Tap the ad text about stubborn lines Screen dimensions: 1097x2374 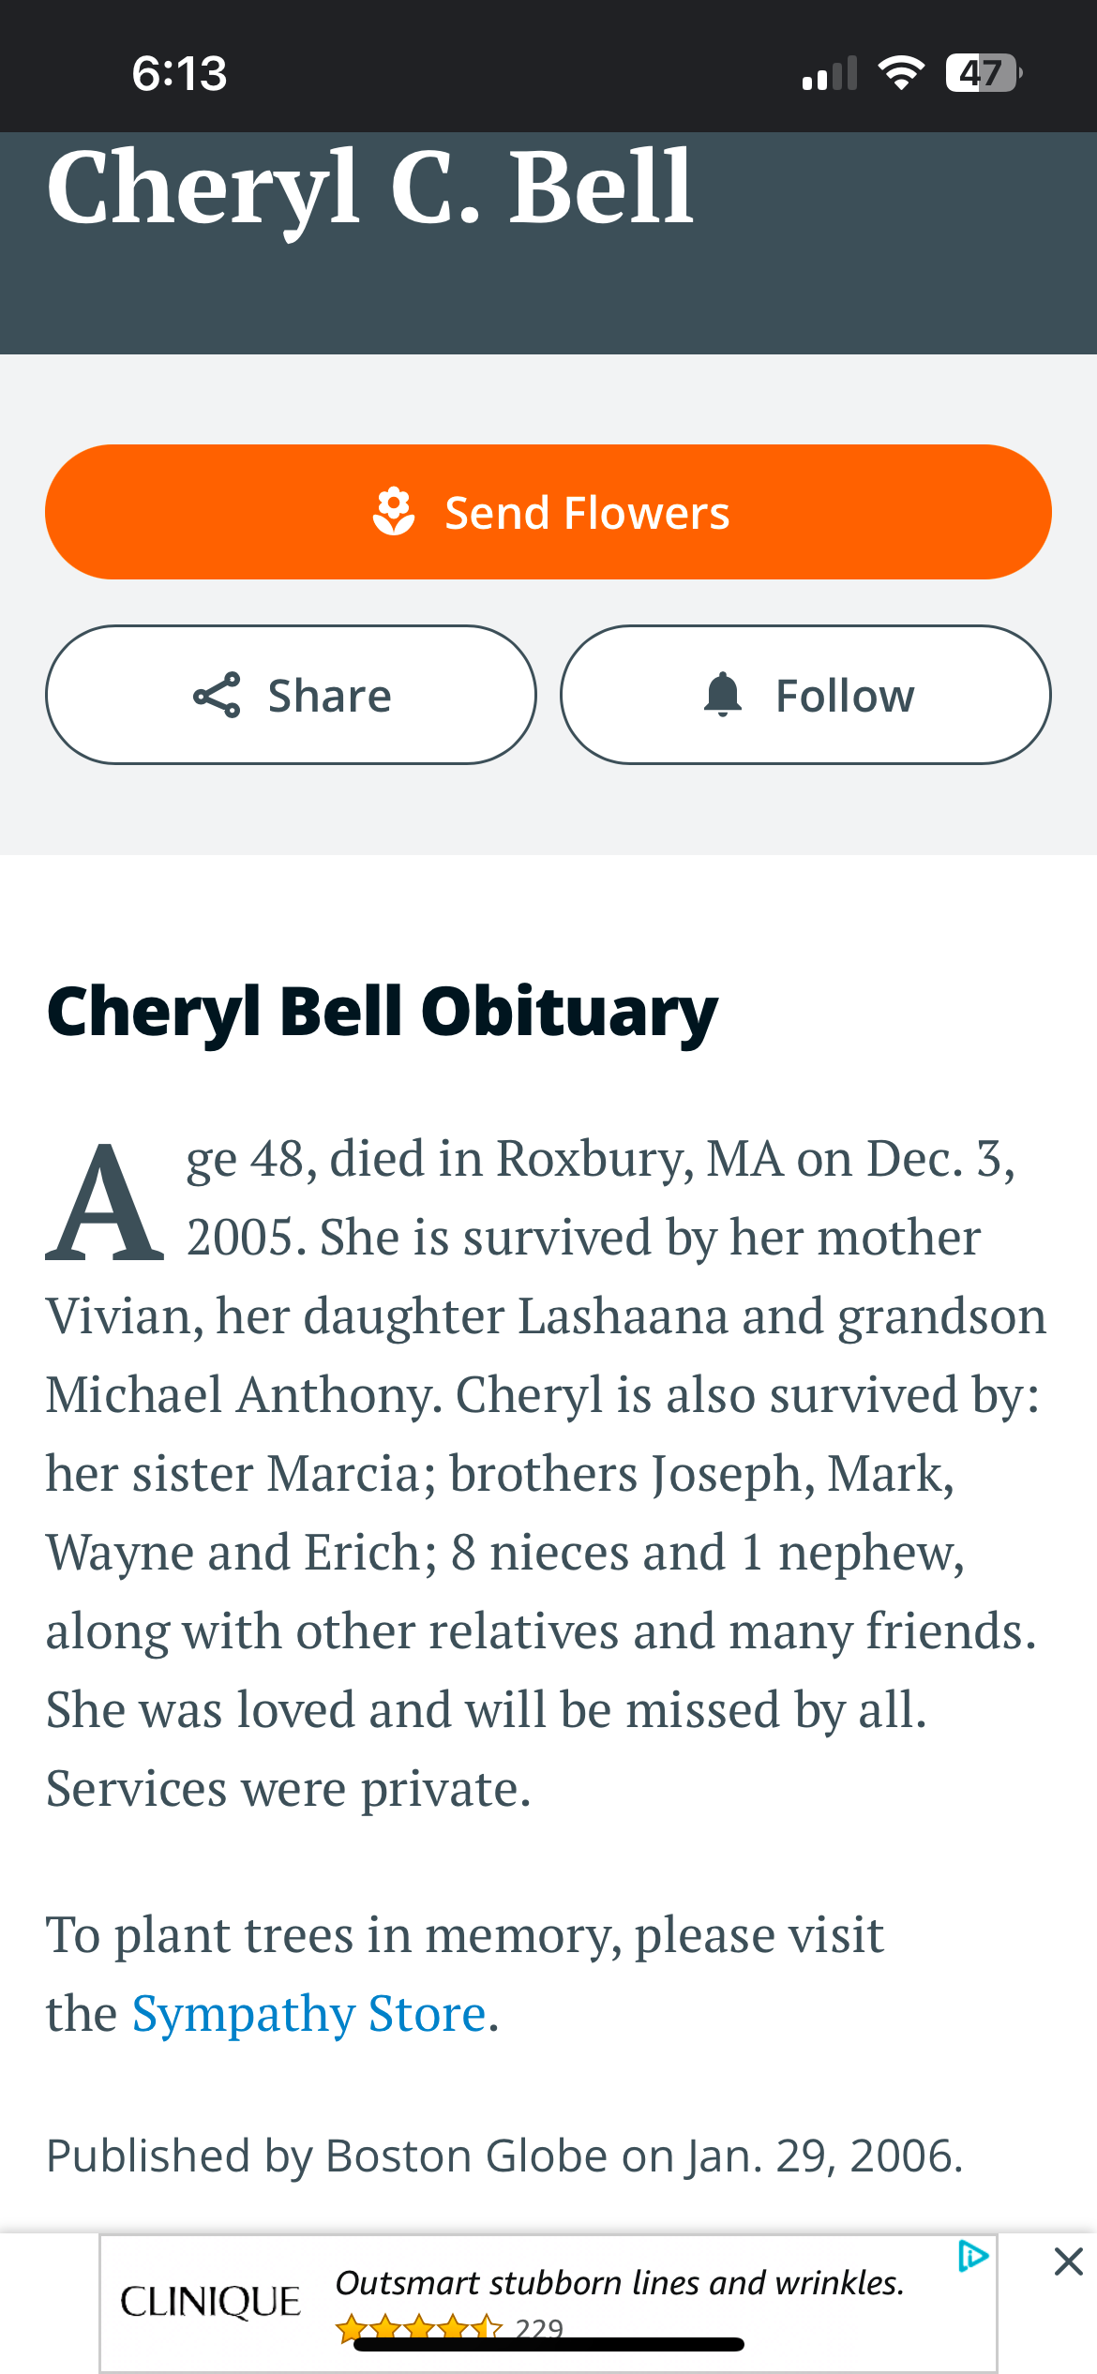click(x=620, y=2283)
